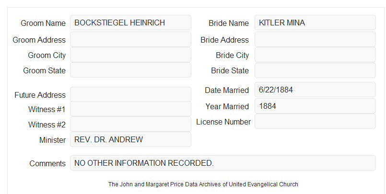Focus the Groom State input

130,70
